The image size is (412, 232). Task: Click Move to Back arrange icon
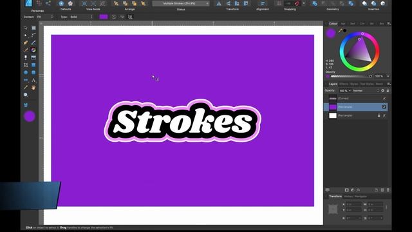(x=116, y=3)
